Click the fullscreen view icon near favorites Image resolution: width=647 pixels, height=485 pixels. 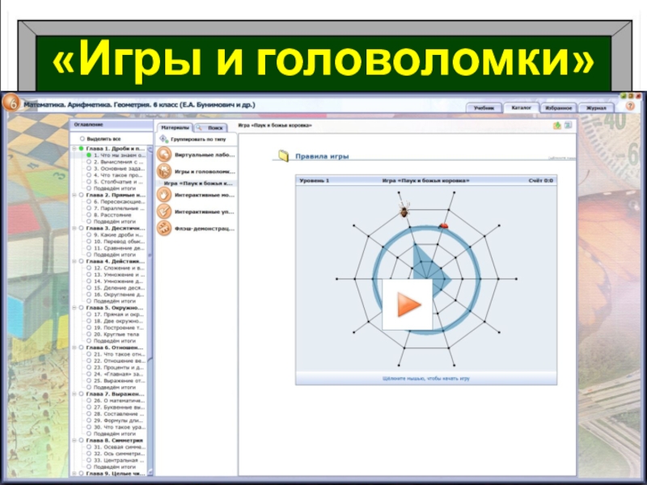click(569, 125)
